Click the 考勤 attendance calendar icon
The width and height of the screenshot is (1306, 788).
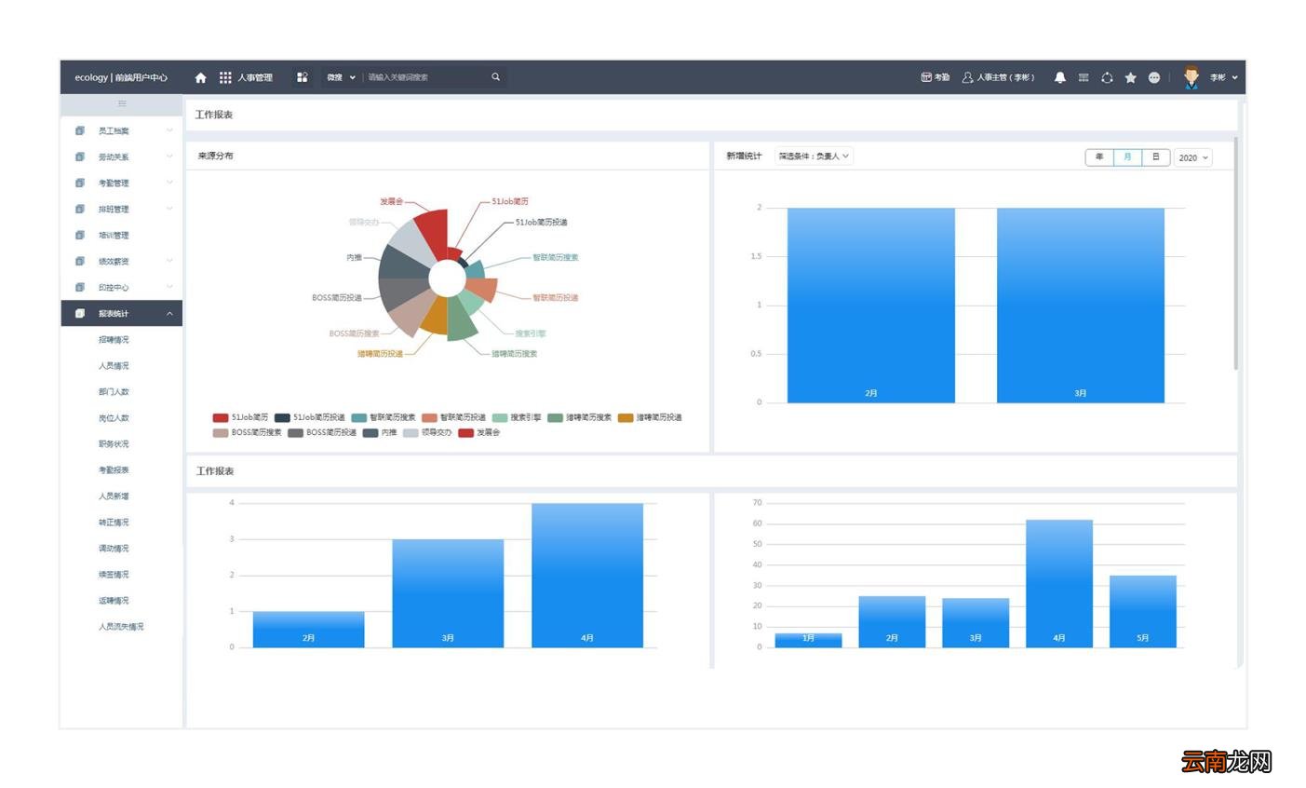tap(926, 77)
